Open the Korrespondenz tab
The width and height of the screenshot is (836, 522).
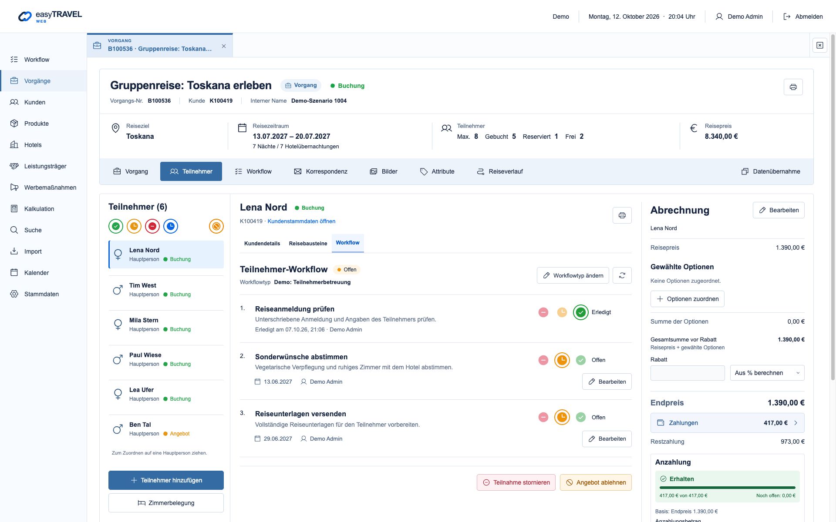321,171
